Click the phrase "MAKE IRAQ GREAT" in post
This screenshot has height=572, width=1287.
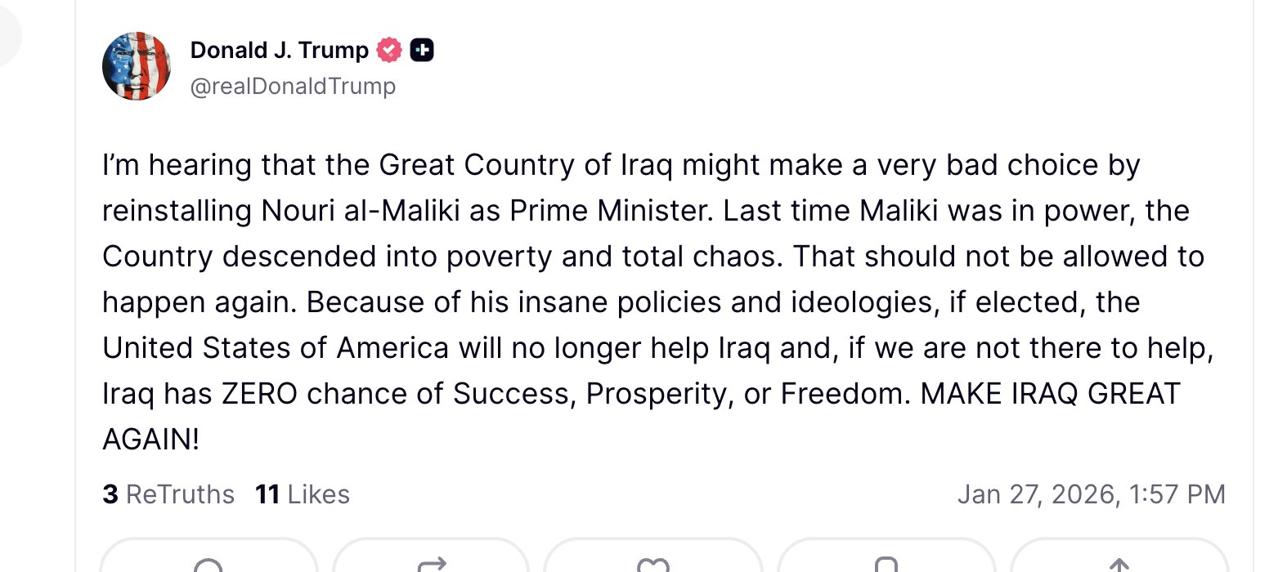click(x=1050, y=394)
